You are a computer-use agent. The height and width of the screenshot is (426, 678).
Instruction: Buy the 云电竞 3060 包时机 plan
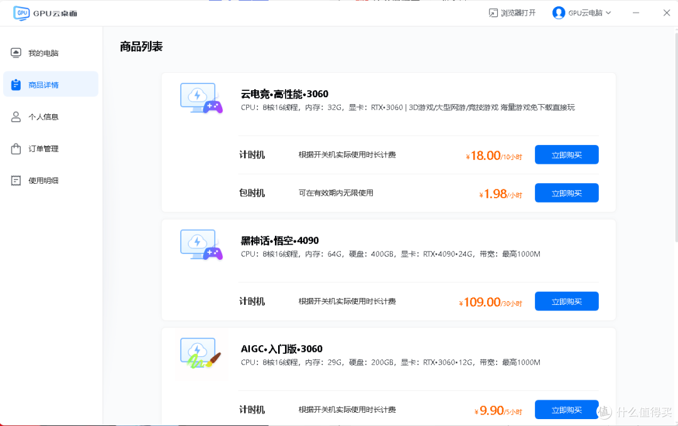point(566,193)
